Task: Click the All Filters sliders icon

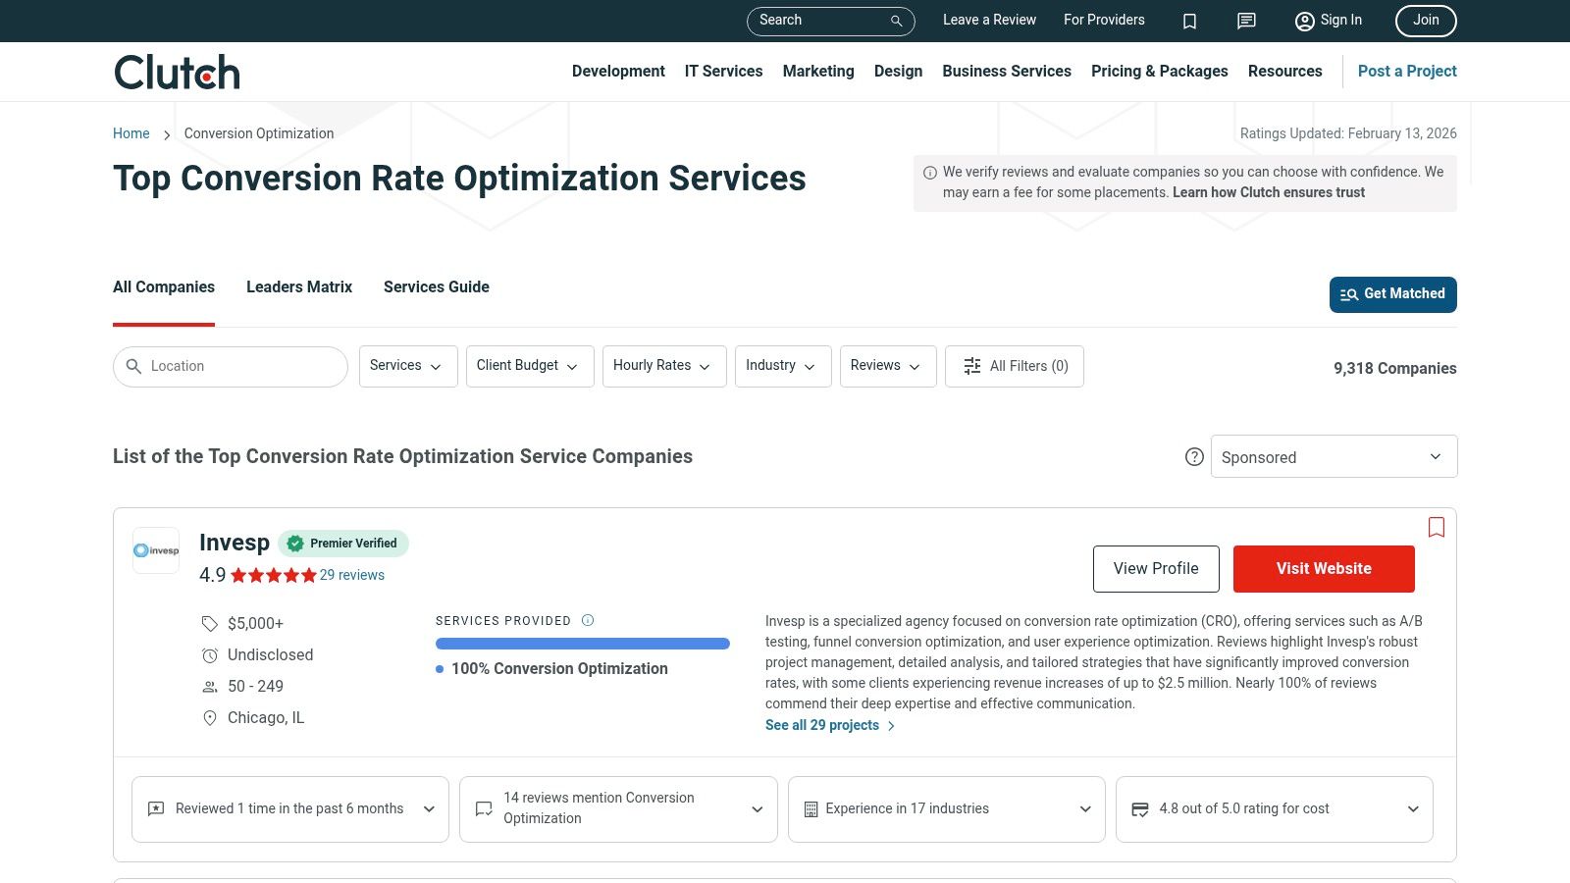Action: click(972, 366)
